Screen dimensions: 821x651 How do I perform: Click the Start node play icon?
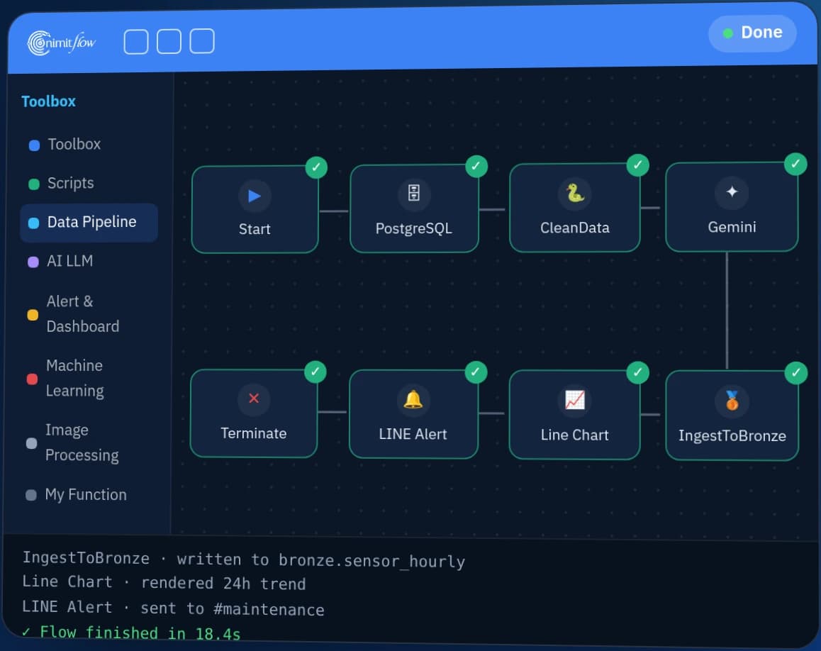pyautogui.click(x=255, y=196)
